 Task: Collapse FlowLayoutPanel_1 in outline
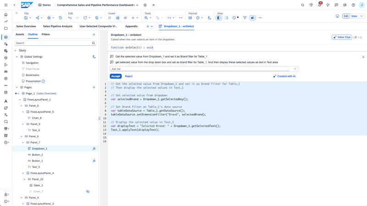[x=20, y=99]
